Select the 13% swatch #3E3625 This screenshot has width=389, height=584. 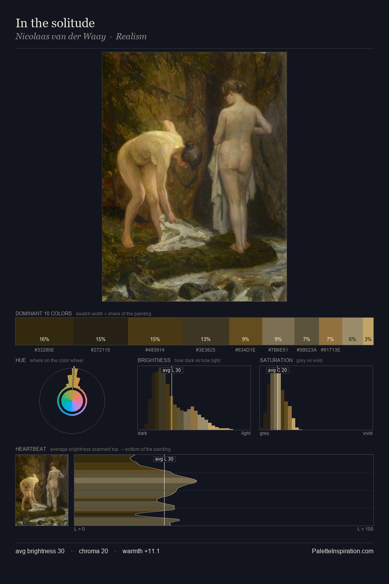206,331
